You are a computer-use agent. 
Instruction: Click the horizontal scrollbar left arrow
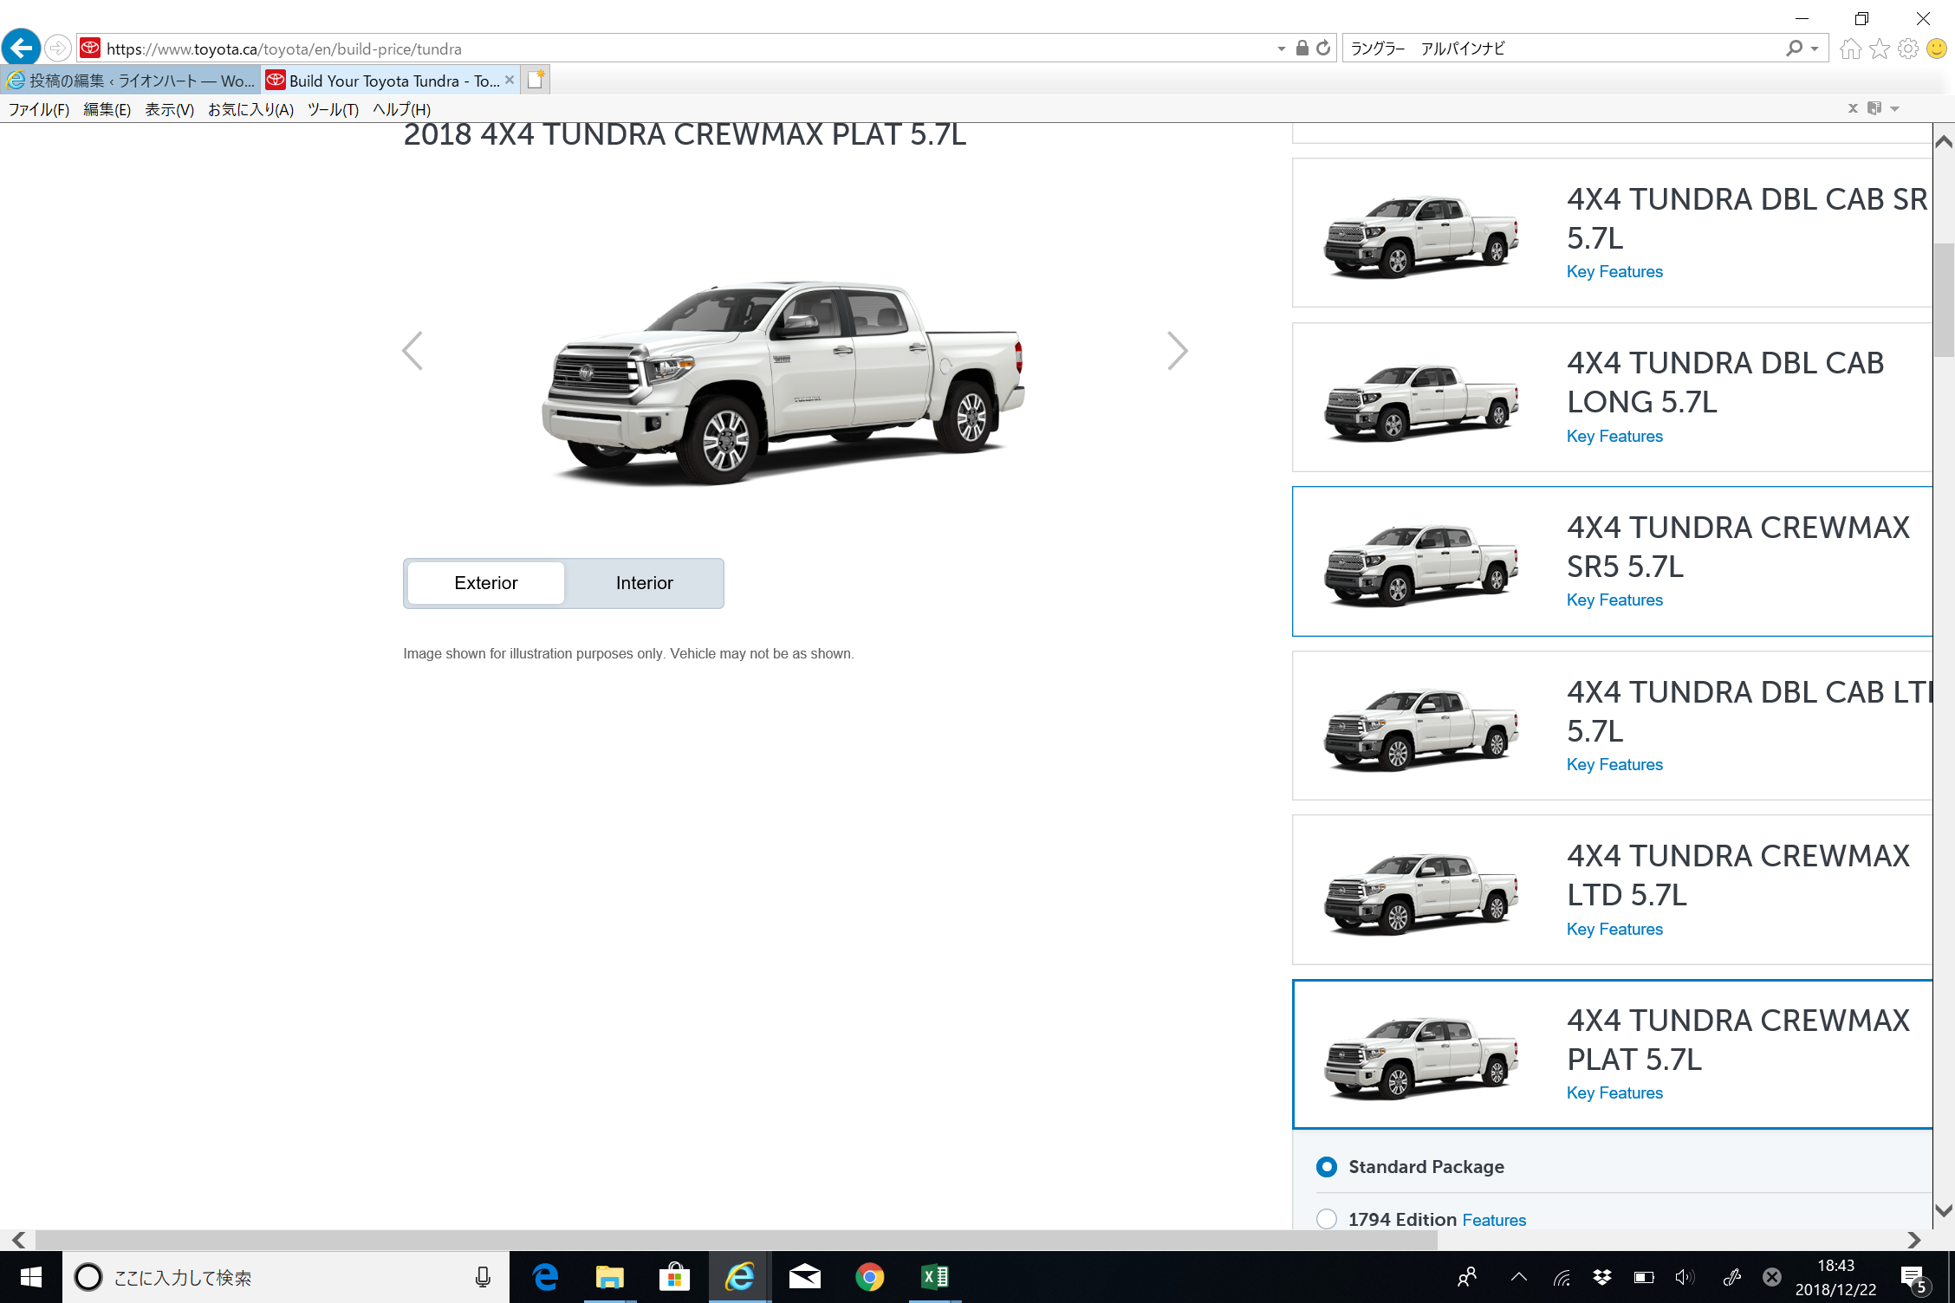point(18,1240)
